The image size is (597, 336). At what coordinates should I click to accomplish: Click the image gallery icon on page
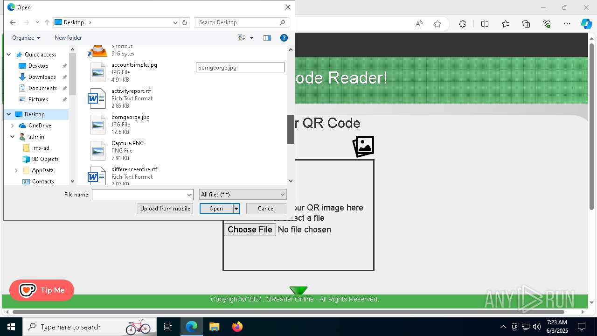(363, 147)
